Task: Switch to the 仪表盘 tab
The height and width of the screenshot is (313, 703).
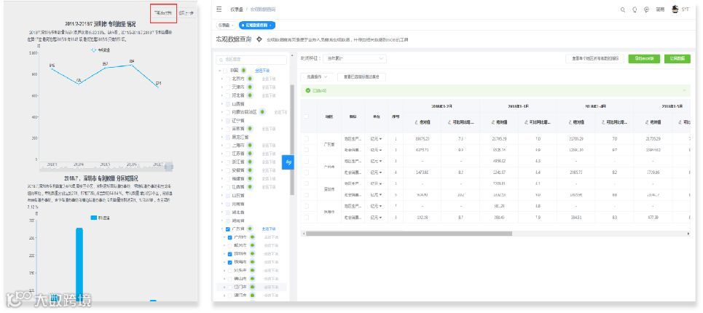Action: click(x=225, y=25)
